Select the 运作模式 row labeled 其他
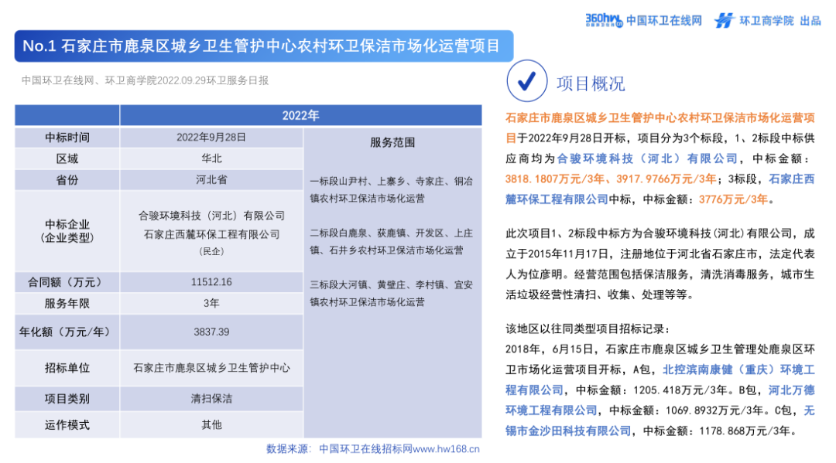The height and width of the screenshot is (463, 836). tap(212, 424)
